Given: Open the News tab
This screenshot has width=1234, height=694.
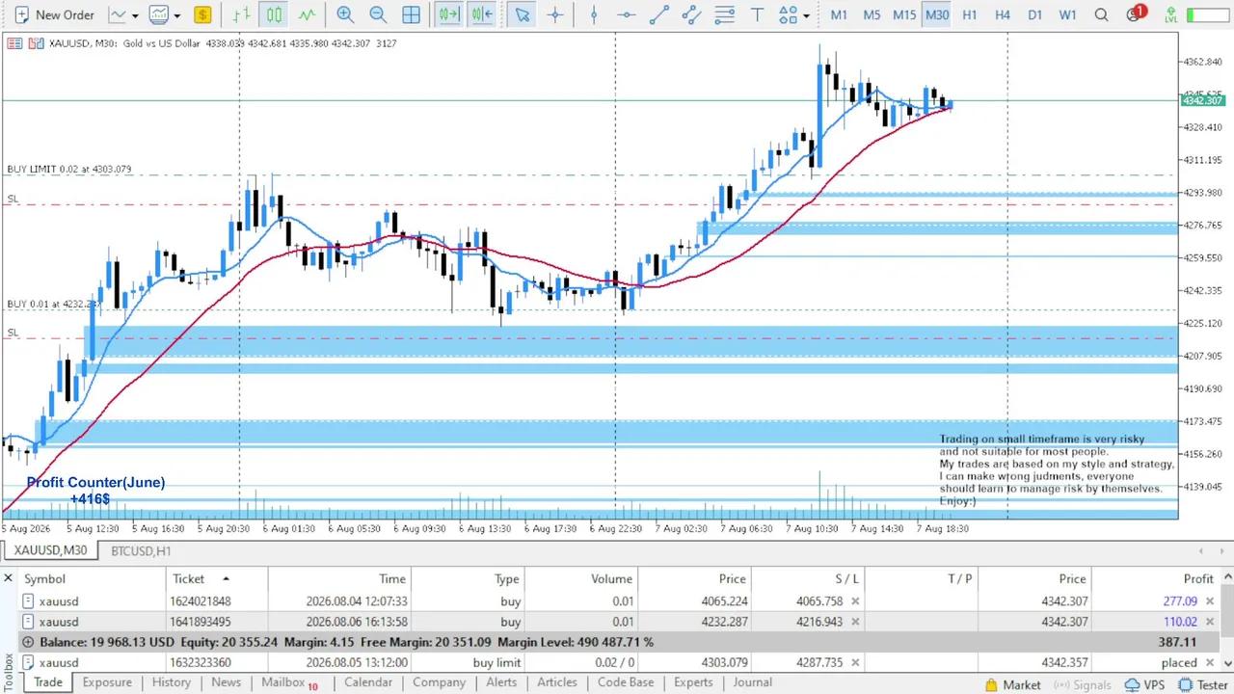Looking at the screenshot, I should (226, 682).
